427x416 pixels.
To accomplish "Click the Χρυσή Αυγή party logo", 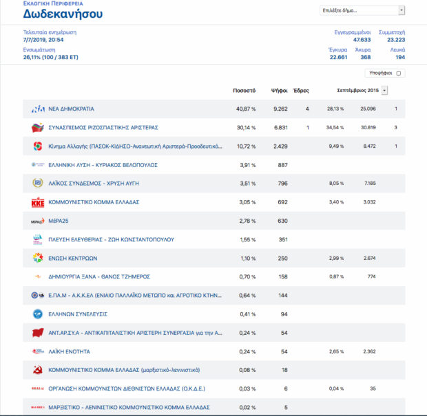I will coord(38,184).
